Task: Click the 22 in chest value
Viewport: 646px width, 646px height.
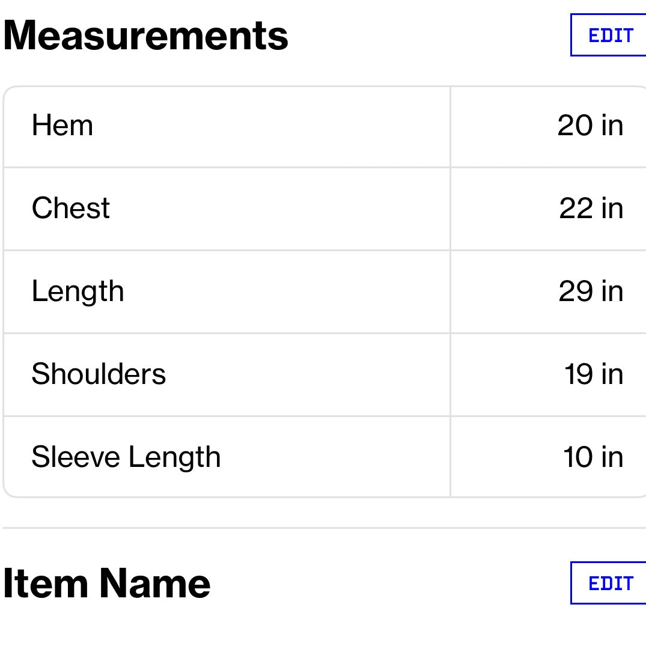Action: point(591,209)
